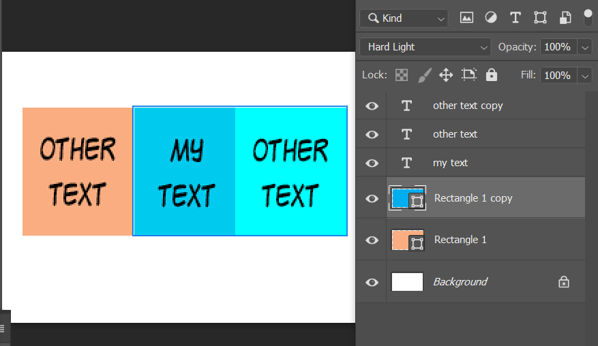Screen dimensions: 598x346
Task: Select the my text layer name
Action: point(450,163)
